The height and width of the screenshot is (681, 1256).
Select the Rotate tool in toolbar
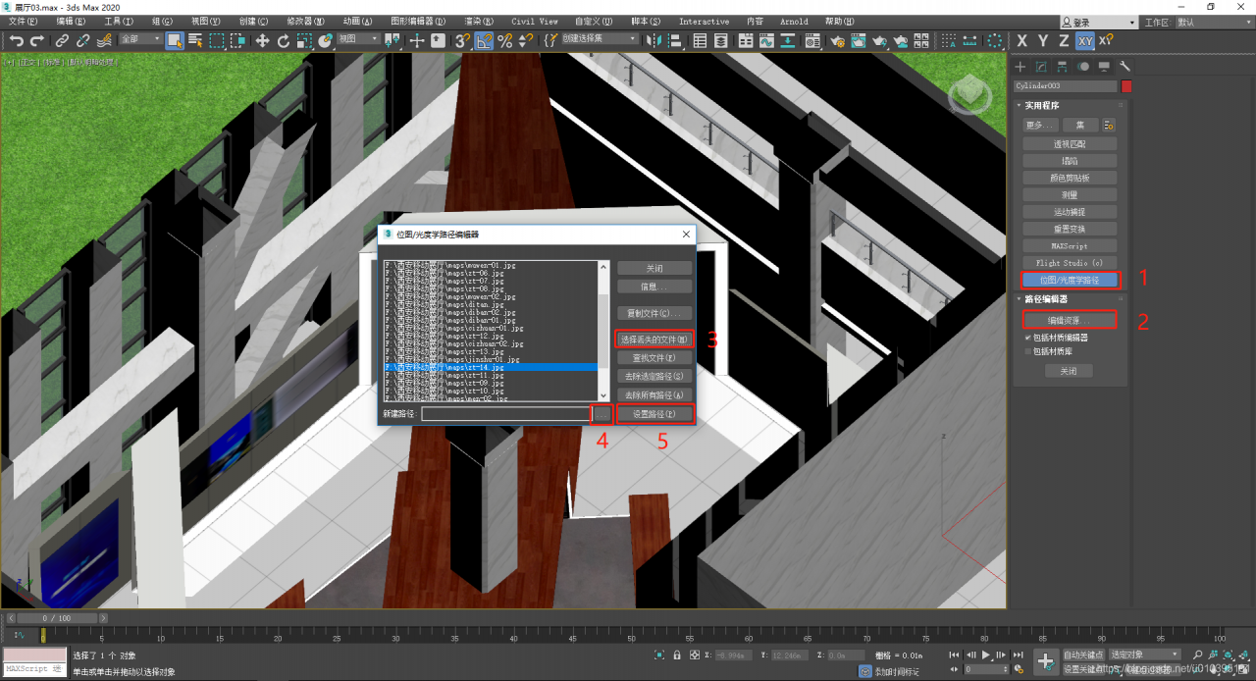point(284,40)
